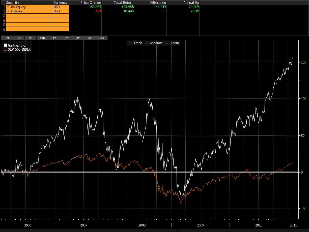The width and height of the screenshot is (309, 232).
Task: Select the empty security field in row 4
Action: pos(29,20)
